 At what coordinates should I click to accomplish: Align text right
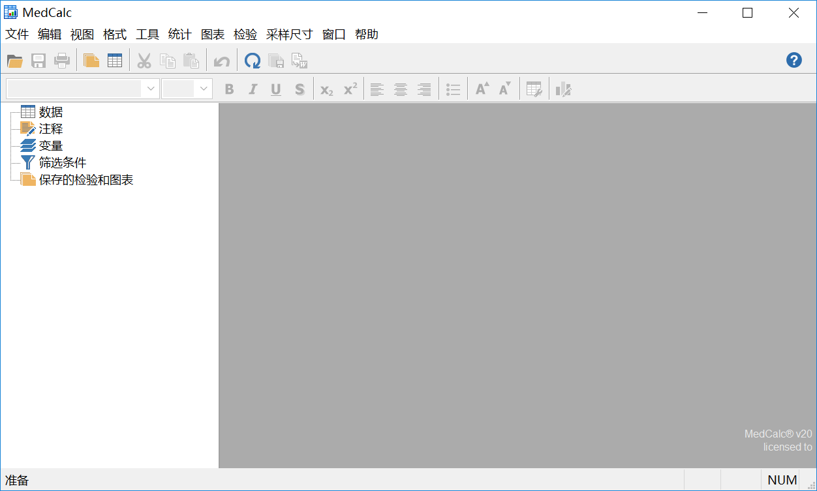424,89
